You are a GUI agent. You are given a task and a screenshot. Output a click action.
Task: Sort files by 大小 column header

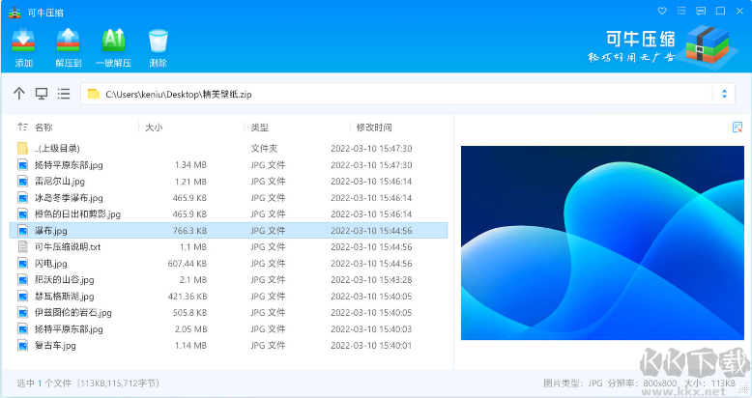coord(154,128)
